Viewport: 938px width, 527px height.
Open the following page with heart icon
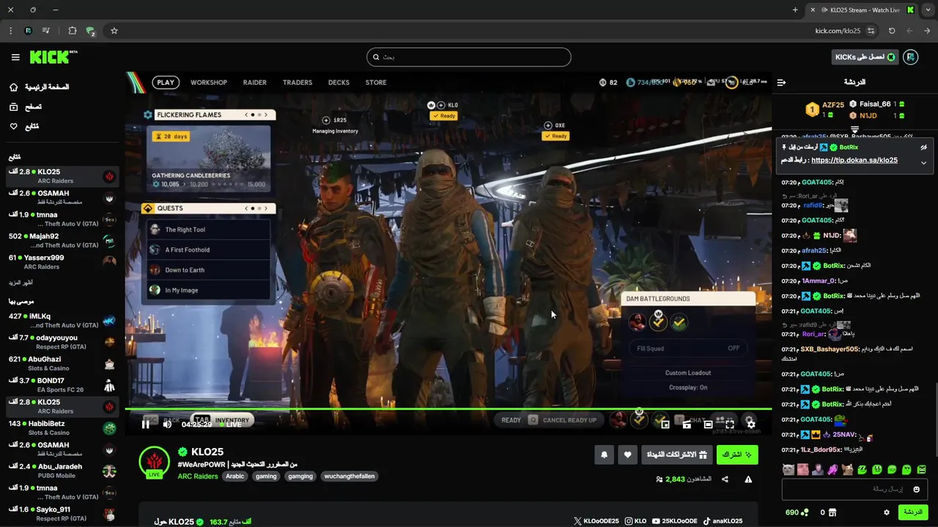click(24, 127)
